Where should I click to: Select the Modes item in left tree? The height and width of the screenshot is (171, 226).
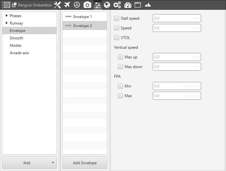pyautogui.click(x=29, y=45)
